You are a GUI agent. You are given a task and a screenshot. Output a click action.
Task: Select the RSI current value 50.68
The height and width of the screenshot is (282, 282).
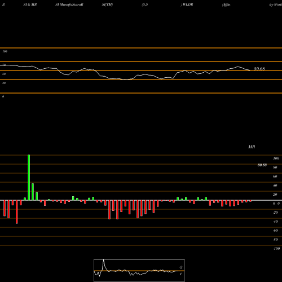click(259, 69)
